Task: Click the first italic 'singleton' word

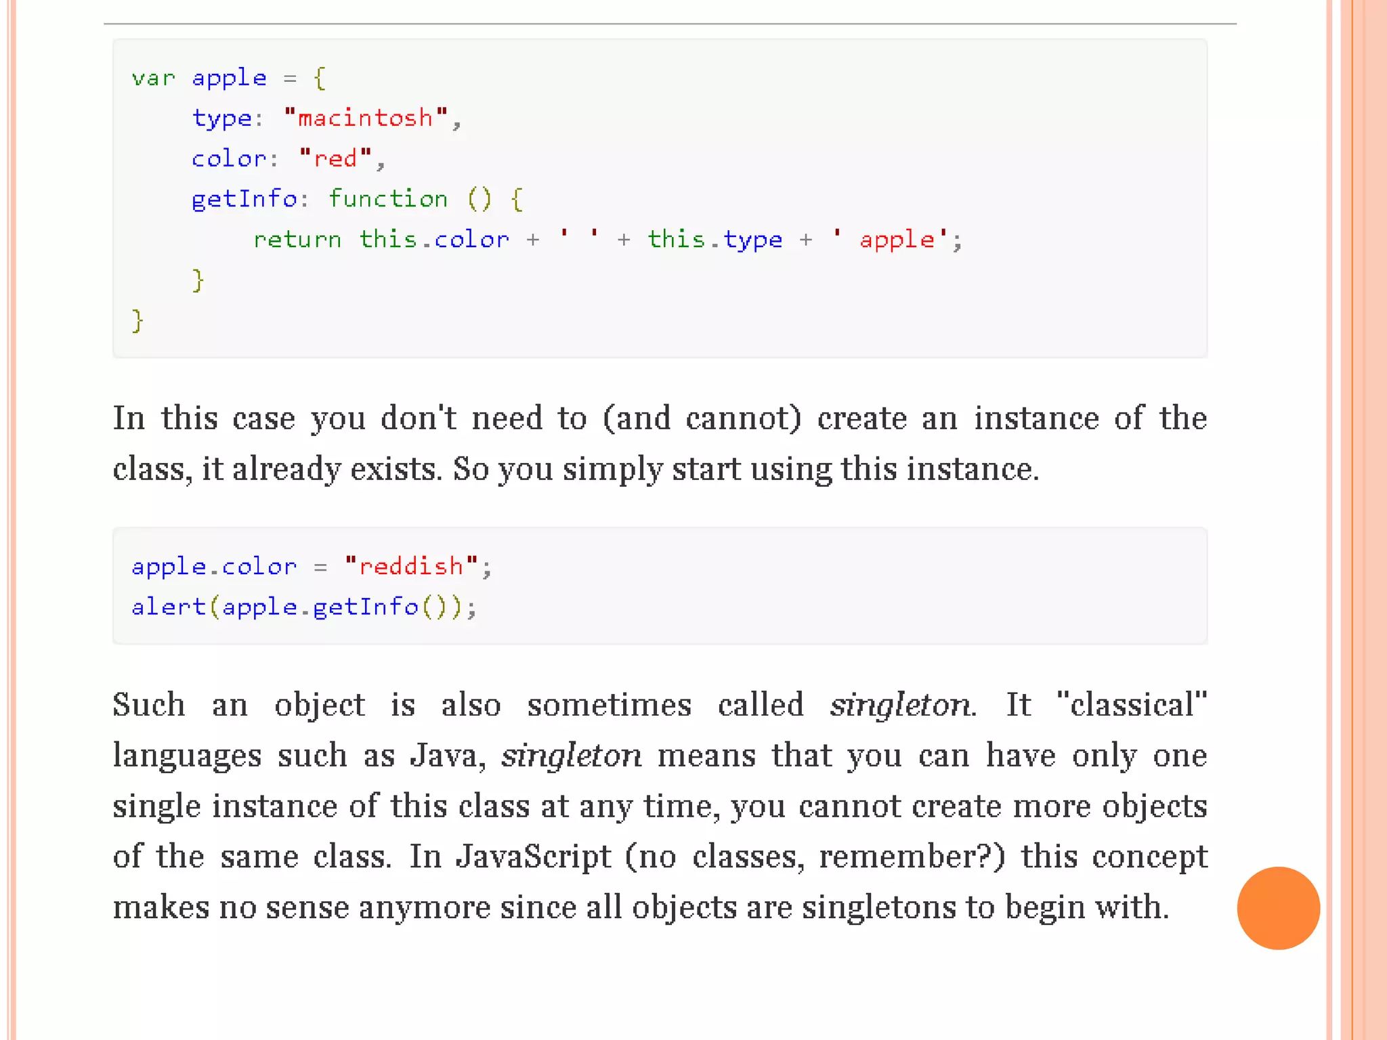Action: (901, 705)
